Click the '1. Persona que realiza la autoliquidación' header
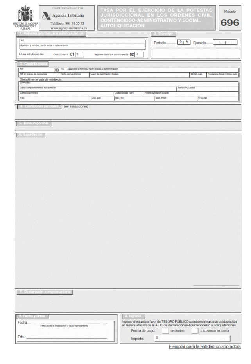The image size is (251, 364). point(51,34)
